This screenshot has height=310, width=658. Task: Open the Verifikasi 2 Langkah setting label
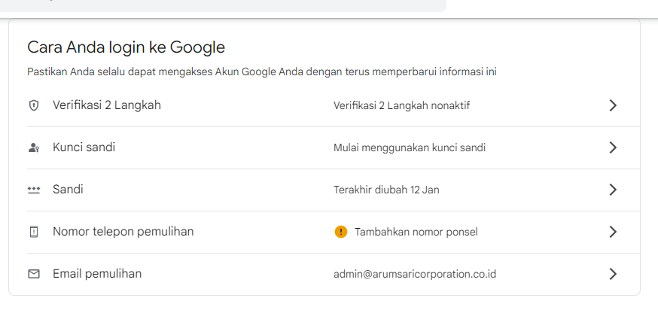(x=107, y=105)
